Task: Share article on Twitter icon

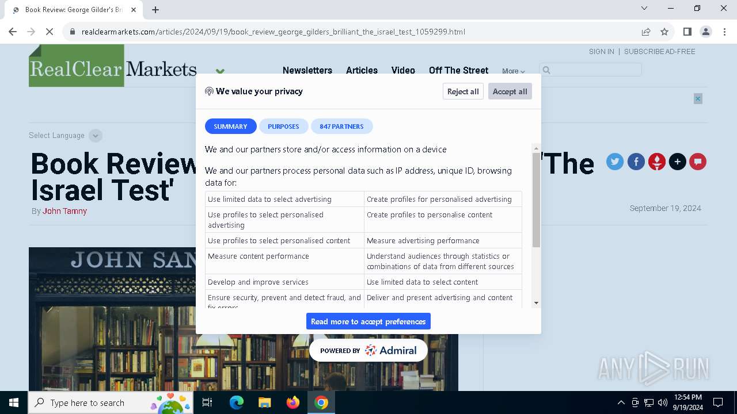Action: tap(615, 162)
